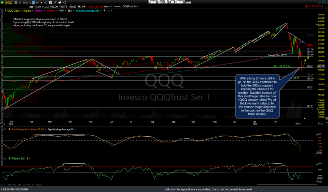Select the 1M time span
328x192 pixels.
24,185
